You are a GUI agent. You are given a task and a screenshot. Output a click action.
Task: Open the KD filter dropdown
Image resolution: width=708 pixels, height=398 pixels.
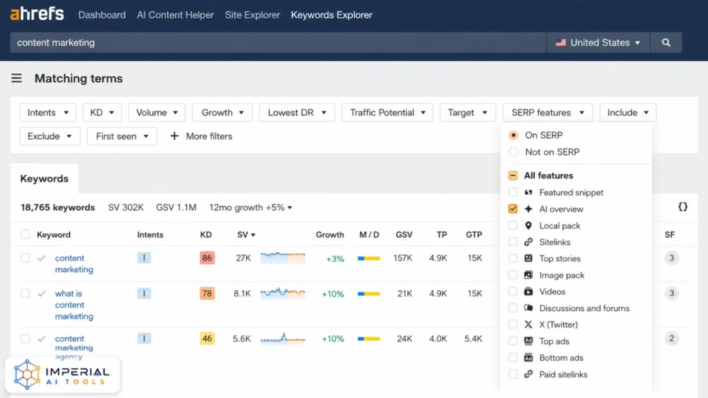pyautogui.click(x=102, y=113)
